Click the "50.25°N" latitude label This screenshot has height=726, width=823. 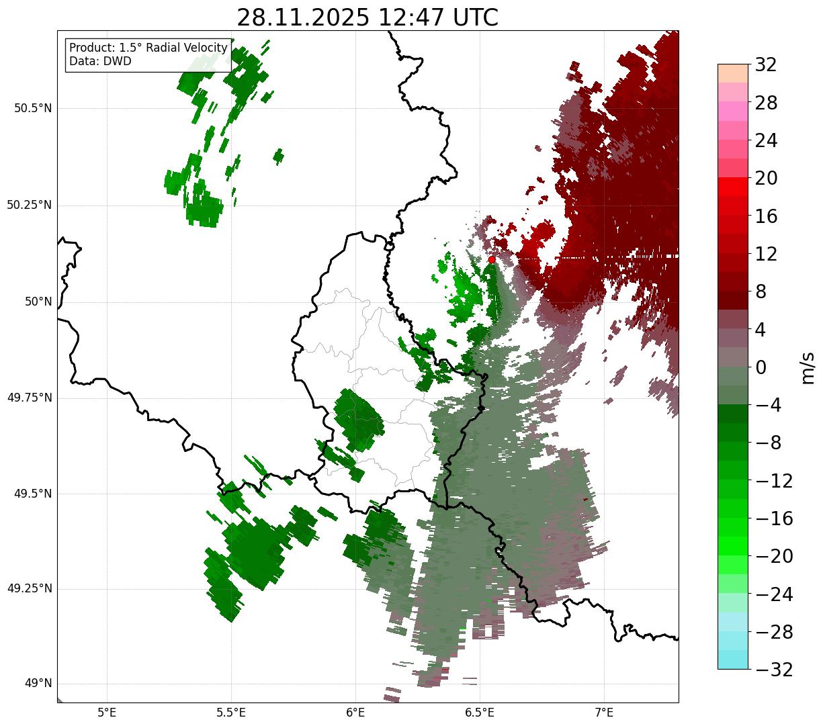click(30, 205)
